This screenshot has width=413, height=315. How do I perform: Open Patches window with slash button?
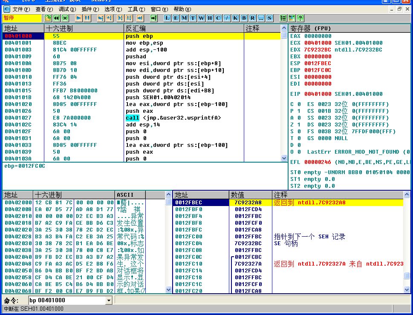pos(227,18)
